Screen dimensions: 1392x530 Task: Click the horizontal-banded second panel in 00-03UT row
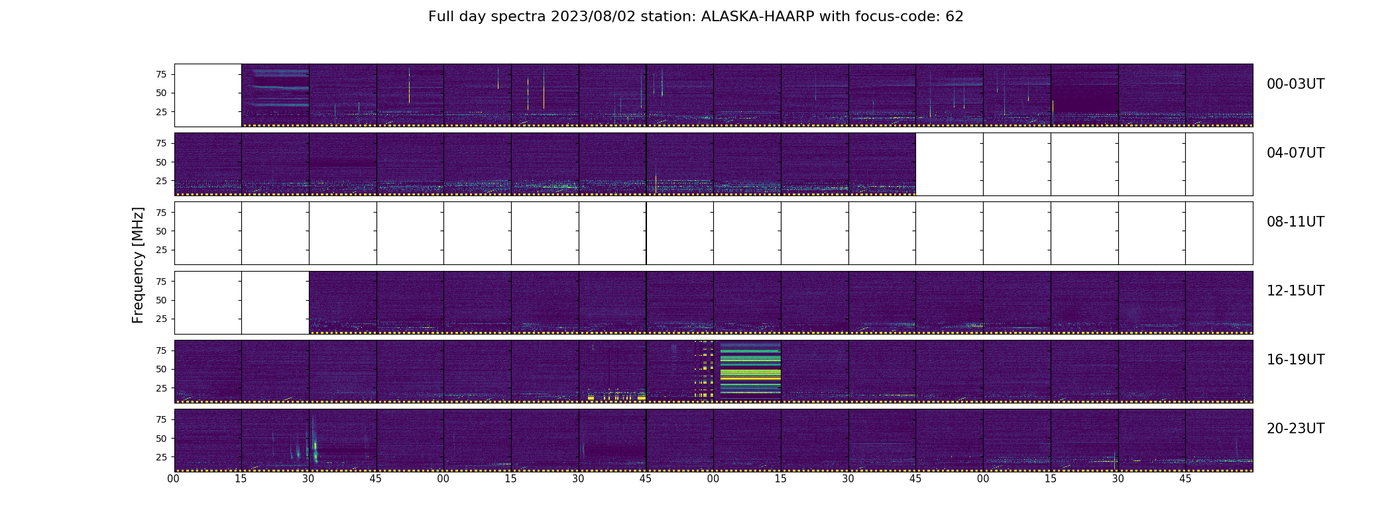pyautogui.click(x=276, y=95)
